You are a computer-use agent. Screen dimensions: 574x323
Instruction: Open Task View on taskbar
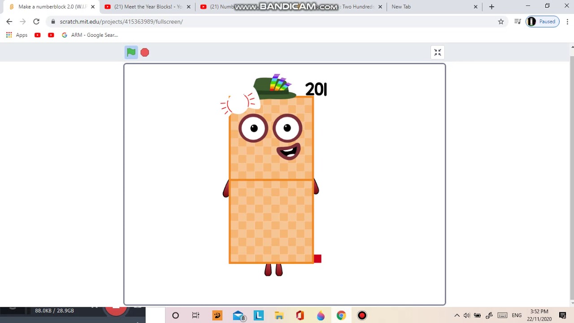[x=196, y=315]
